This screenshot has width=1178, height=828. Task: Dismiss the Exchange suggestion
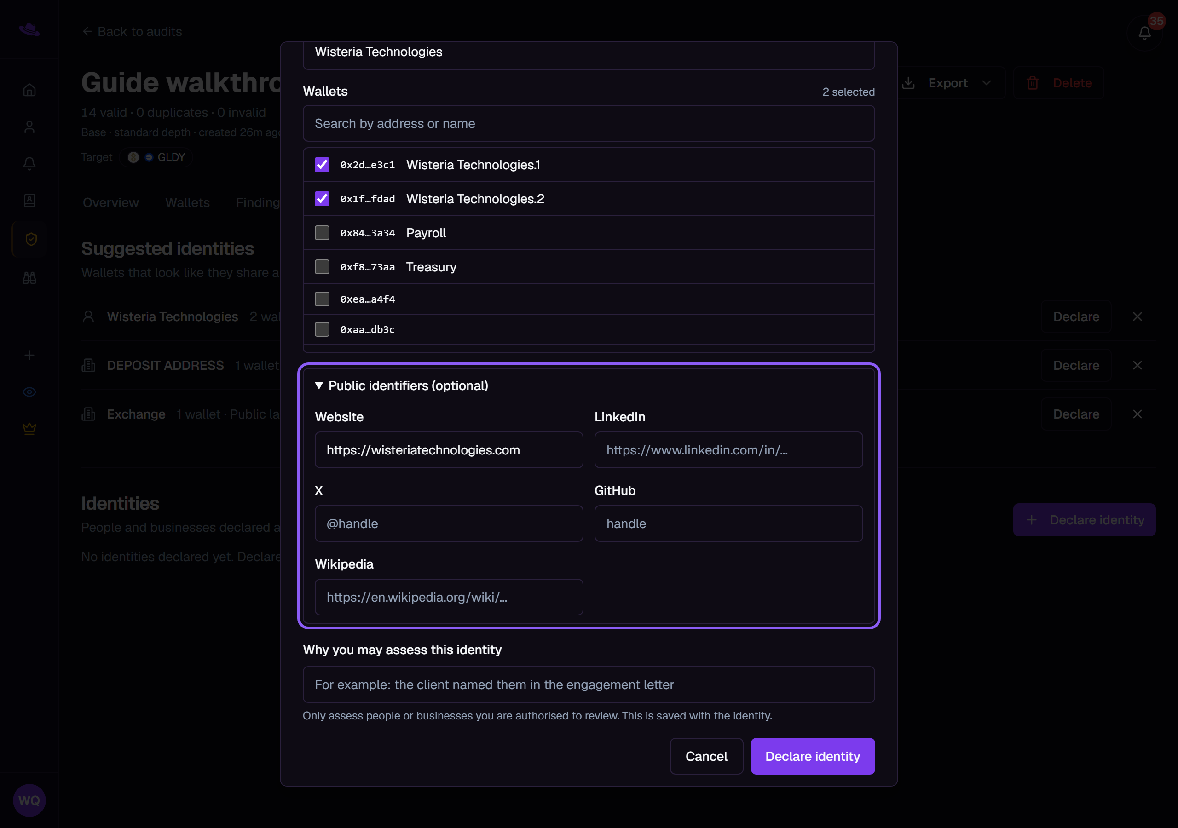click(x=1138, y=414)
